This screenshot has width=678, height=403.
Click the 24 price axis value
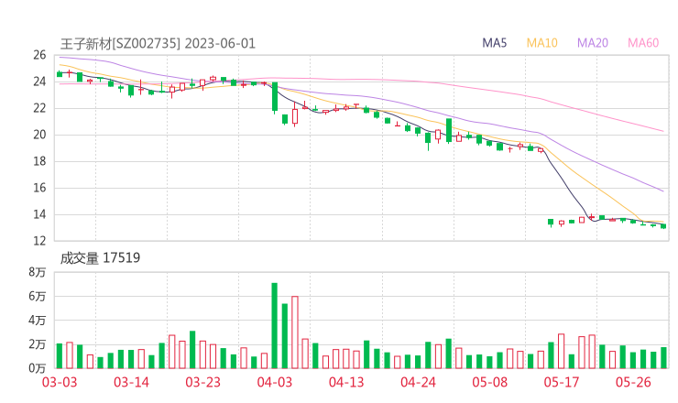click(x=39, y=82)
